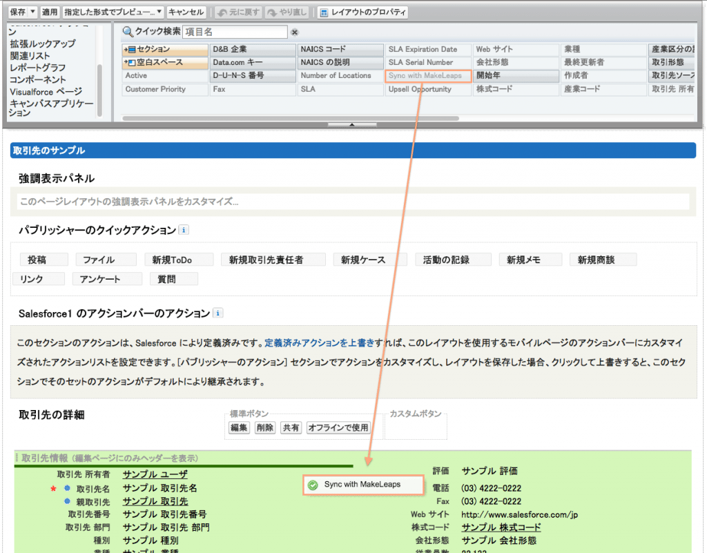
Task: Click the Cancel (キャンセル) button
Action: tap(186, 12)
